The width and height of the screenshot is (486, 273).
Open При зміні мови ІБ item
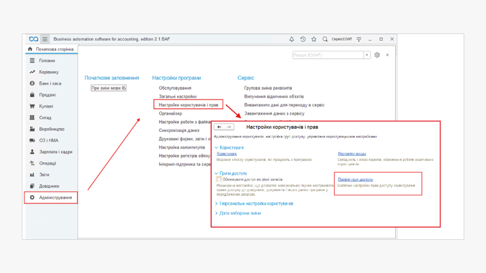click(109, 88)
